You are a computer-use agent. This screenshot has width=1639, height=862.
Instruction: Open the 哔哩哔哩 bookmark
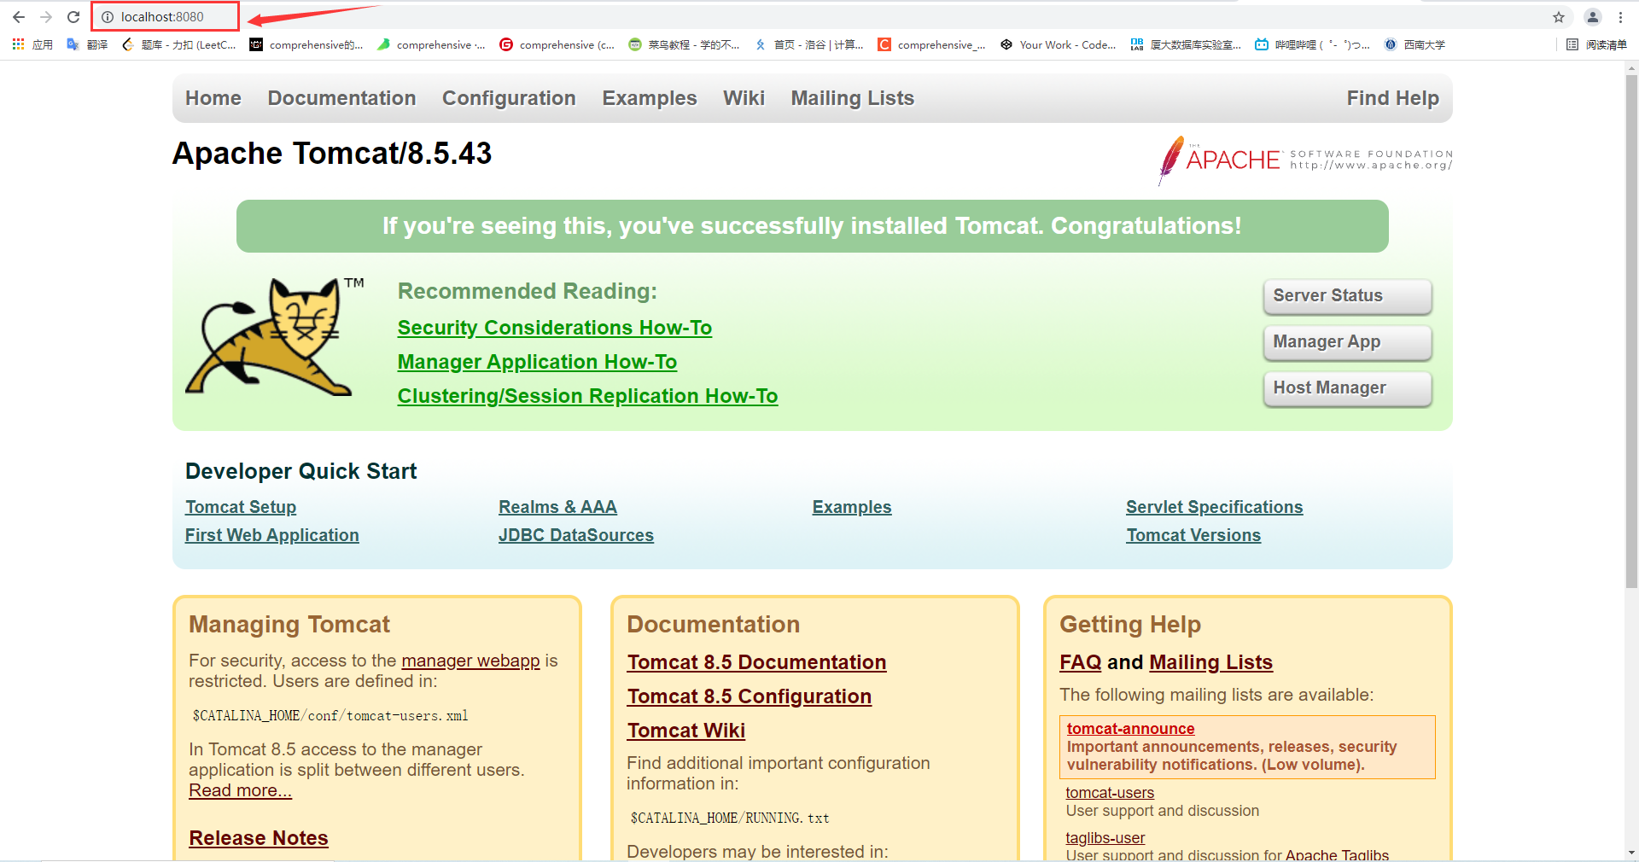coord(1313,44)
